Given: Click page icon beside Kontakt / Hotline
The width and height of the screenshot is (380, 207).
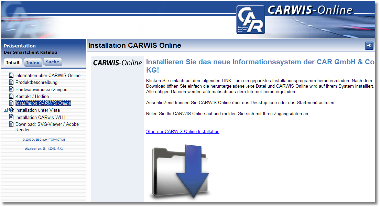Looking at the screenshot, I should [11, 96].
